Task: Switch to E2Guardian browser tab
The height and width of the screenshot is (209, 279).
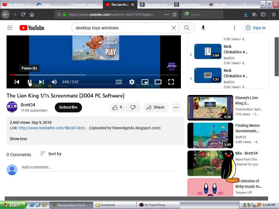Action: click(85, 5)
